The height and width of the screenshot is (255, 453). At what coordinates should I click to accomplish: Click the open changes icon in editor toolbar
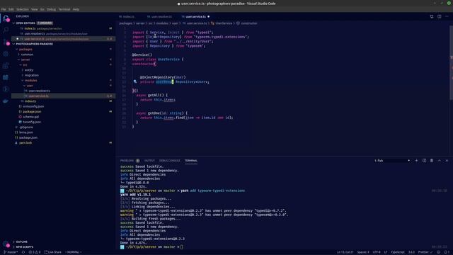(x=432, y=17)
